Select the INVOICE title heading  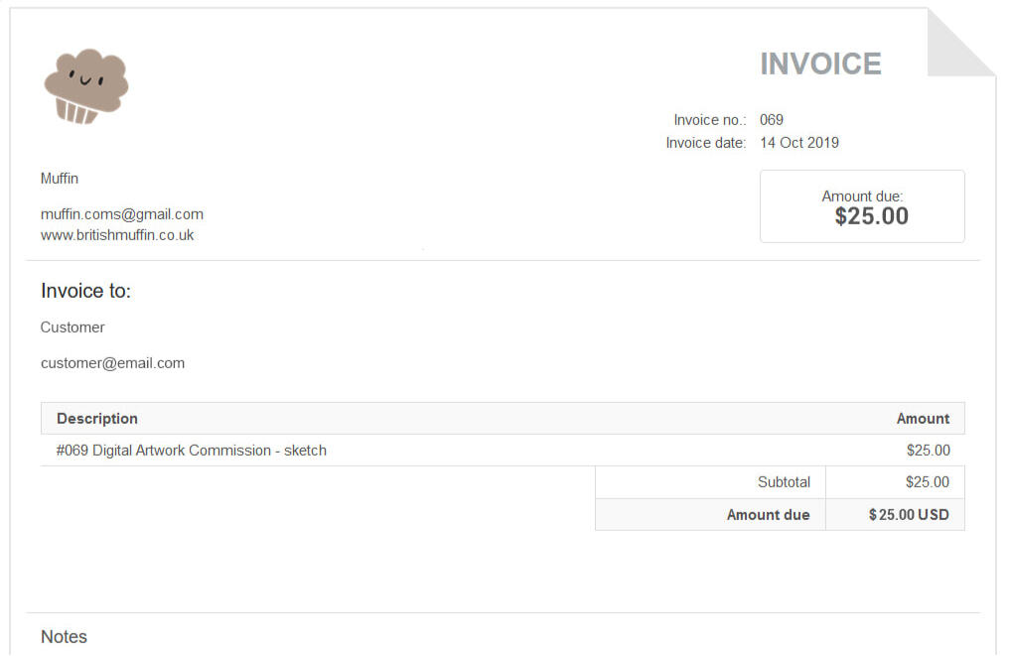820,64
